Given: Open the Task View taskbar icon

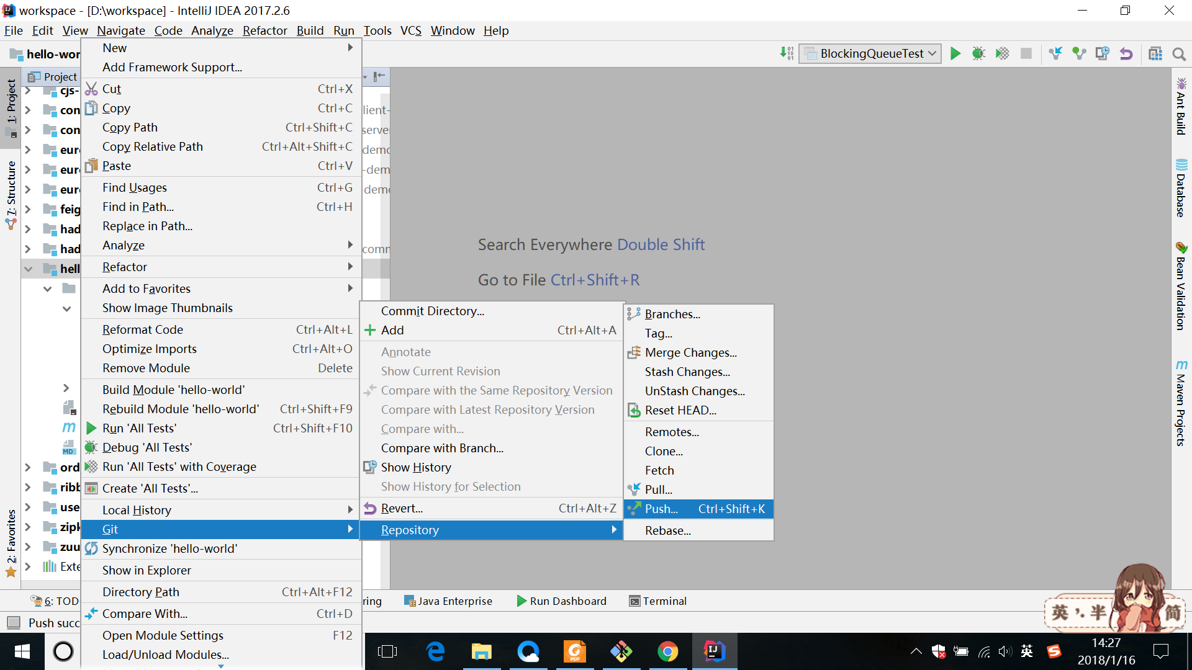Looking at the screenshot, I should tap(387, 651).
